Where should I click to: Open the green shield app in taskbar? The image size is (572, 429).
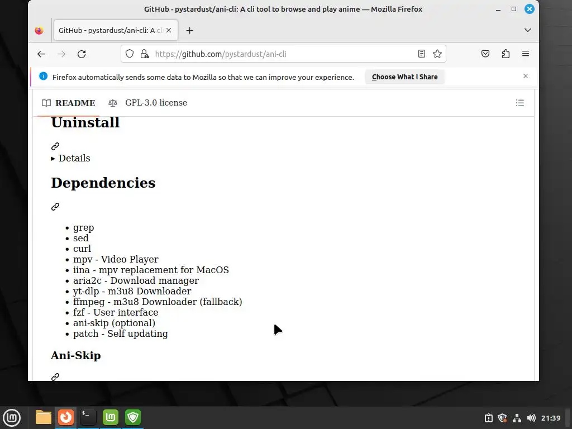[x=133, y=417]
